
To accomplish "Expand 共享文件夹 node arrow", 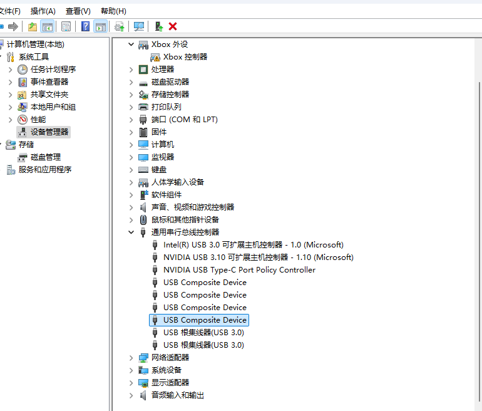I will pyautogui.click(x=10, y=95).
